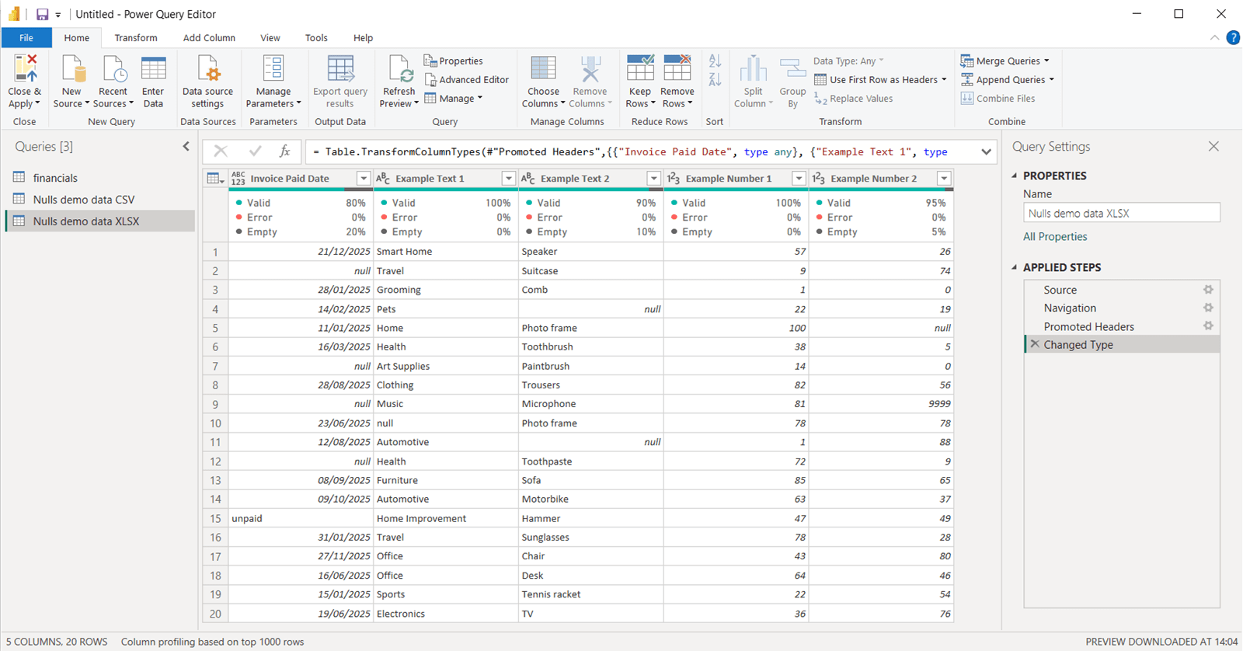Collapse the APPLIED STEPS section

click(1015, 267)
